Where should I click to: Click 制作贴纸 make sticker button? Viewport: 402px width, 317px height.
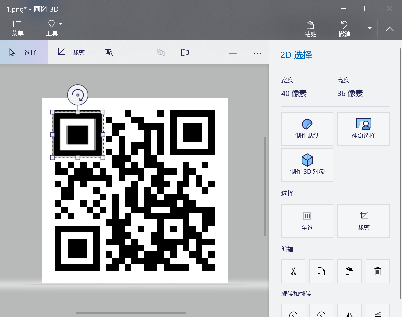[307, 129]
